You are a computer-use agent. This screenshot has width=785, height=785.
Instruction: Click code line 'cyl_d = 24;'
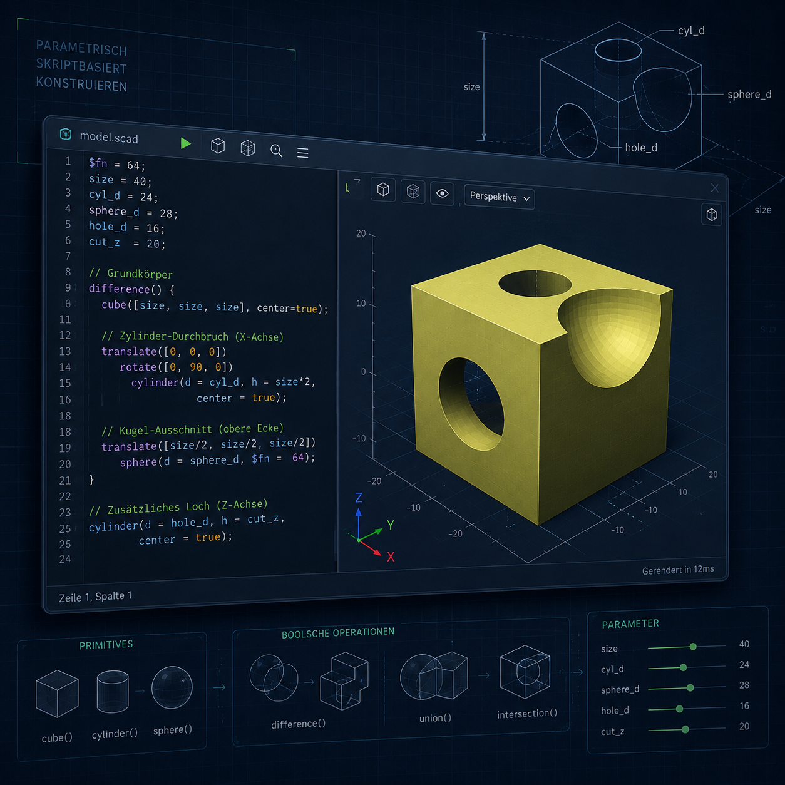[x=123, y=196]
